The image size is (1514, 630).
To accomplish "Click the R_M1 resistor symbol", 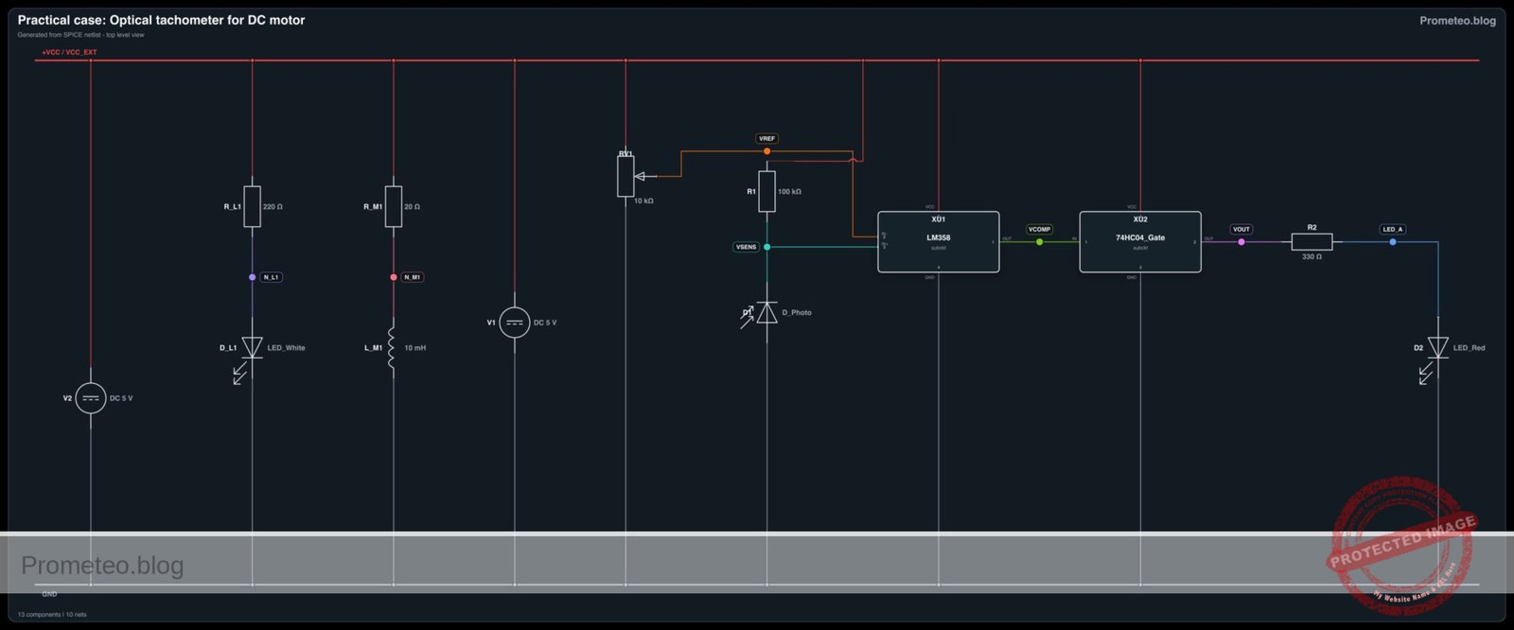I will [x=394, y=206].
